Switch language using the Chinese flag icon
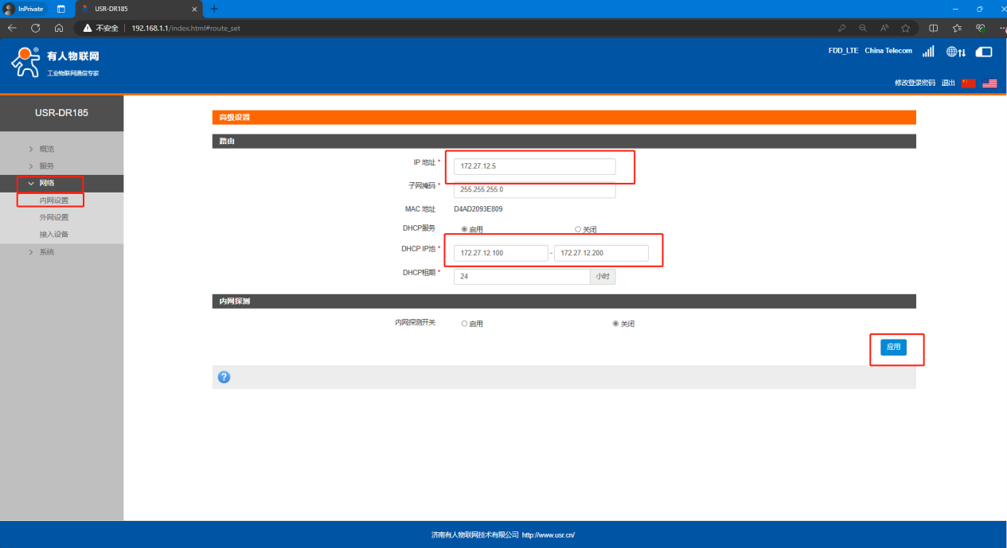The width and height of the screenshot is (1007, 548). coord(968,84)
